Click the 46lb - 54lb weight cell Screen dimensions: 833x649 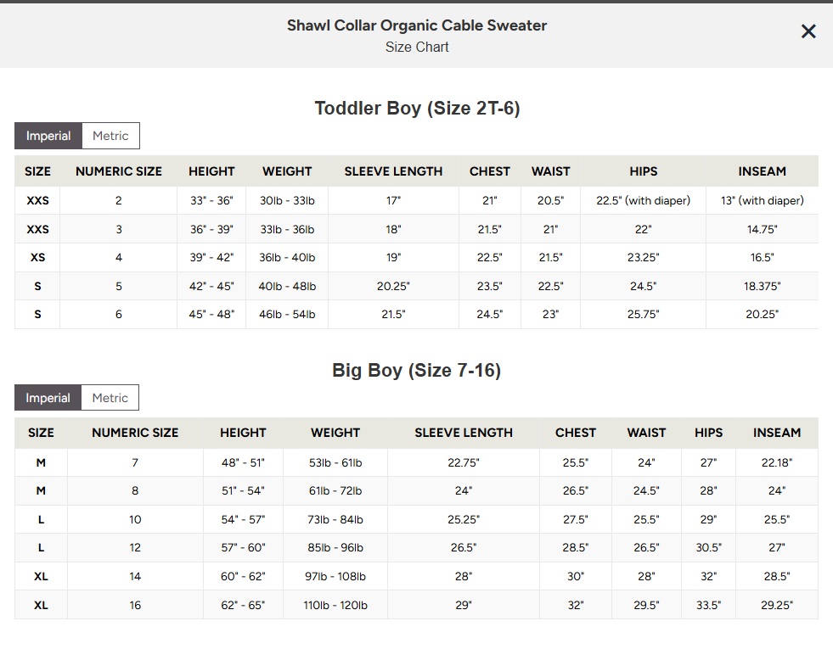[287, 314]
